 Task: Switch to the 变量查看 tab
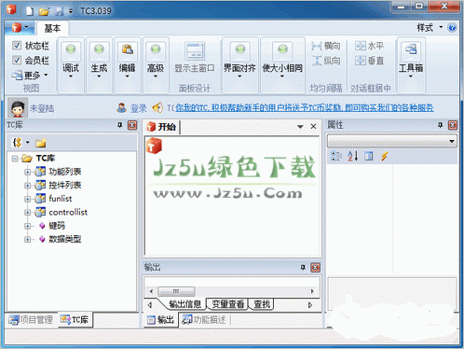tap(228, 304)
